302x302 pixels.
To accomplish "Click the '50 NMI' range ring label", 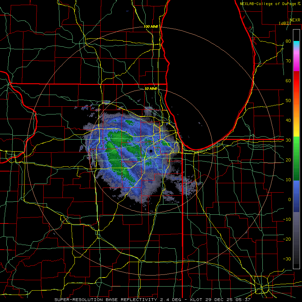I will pyautogui.click(x=151, y=89).
